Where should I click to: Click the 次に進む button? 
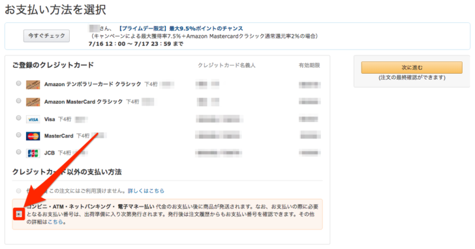412,68
